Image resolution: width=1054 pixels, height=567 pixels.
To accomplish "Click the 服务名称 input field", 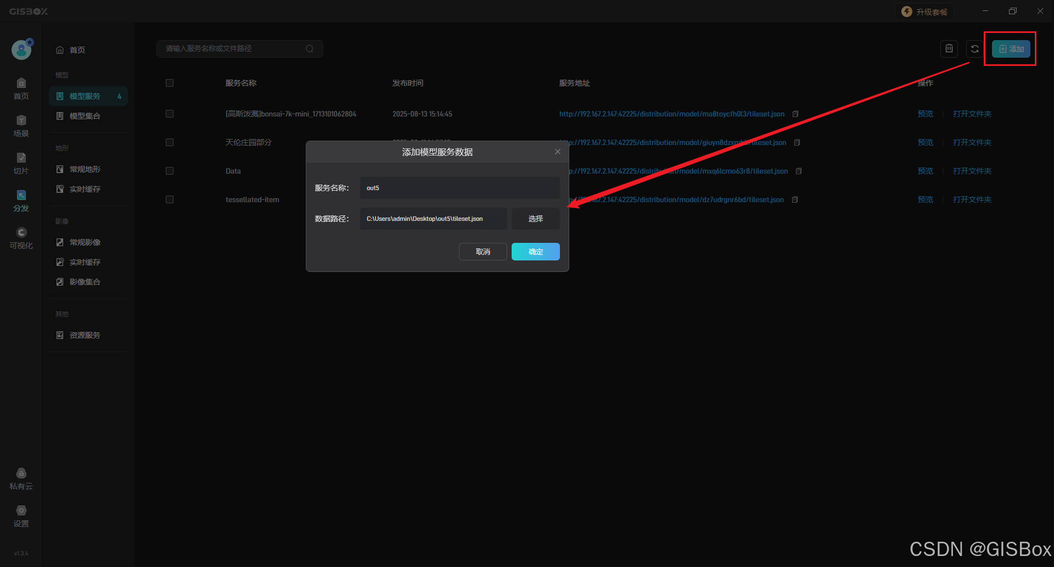I will [x=460, y=188].
